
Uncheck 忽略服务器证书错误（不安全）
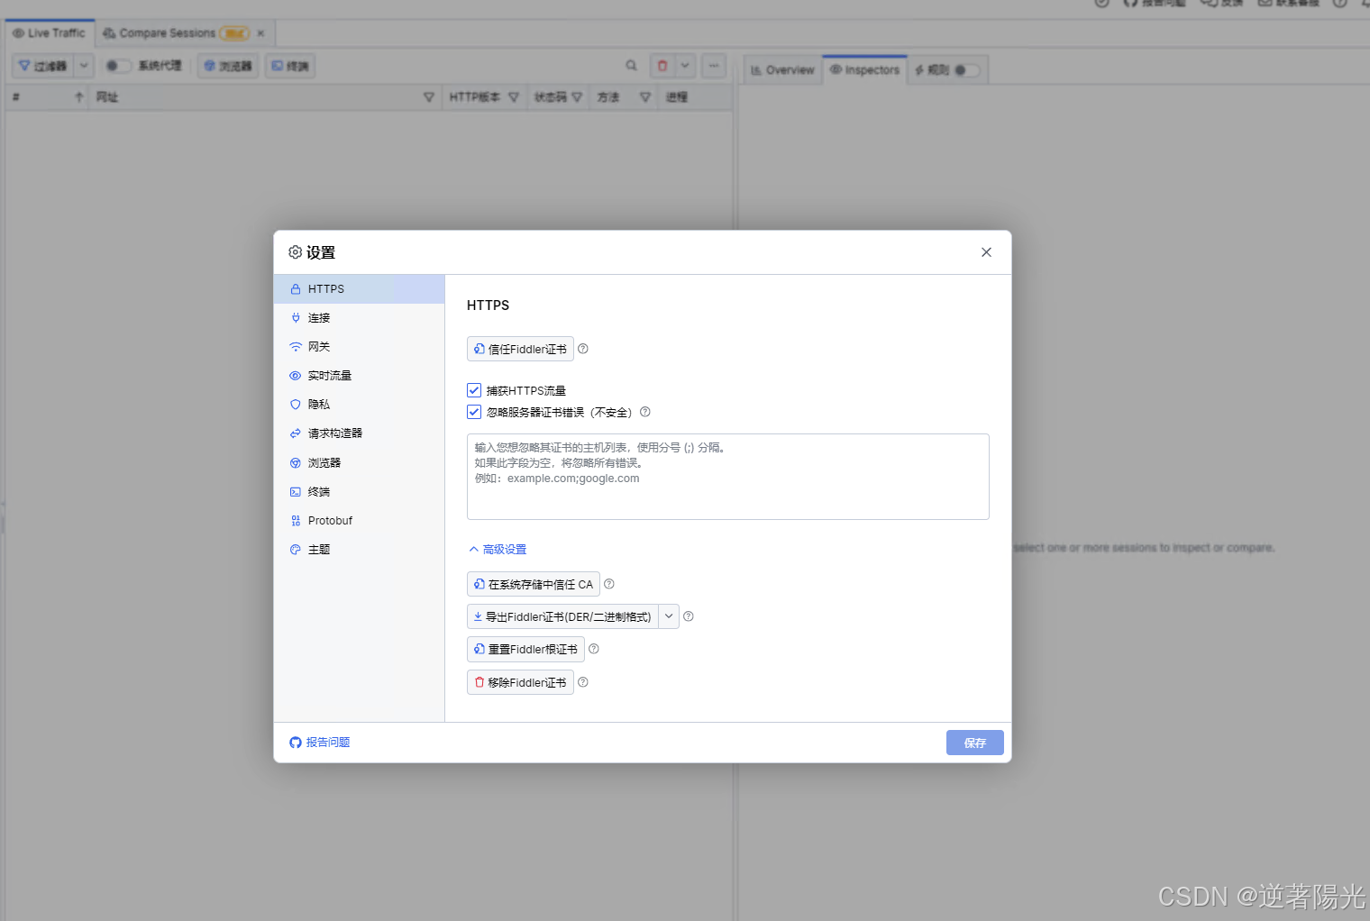(474, 412)
